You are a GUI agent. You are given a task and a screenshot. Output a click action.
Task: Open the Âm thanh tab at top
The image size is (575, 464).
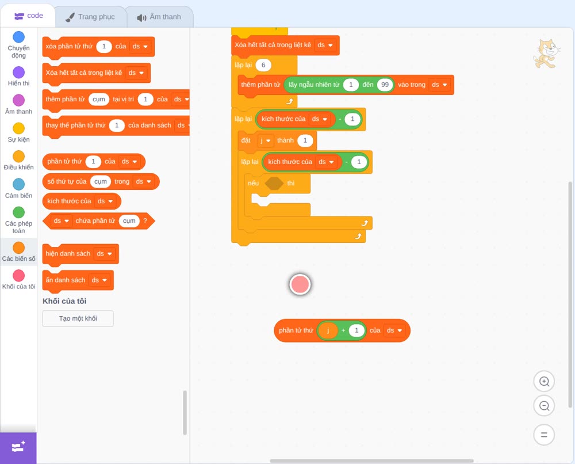point(159,17)
